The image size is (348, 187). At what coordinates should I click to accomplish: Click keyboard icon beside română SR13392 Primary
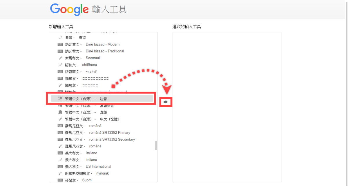(60, 133)
